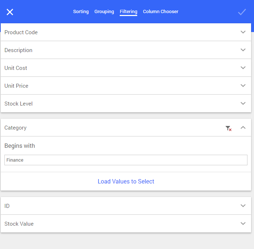Image resolution: width=254 pixels, height=249 pixels.
Task: Click Load Values to Select link
Action: [x=126, y=181]
